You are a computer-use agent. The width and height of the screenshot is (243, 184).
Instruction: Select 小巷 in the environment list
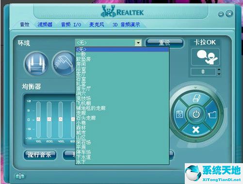click(x=122, y=123)
